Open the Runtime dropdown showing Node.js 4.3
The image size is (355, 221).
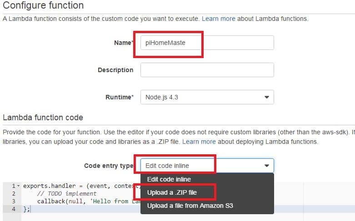click(x=207, y=97)
